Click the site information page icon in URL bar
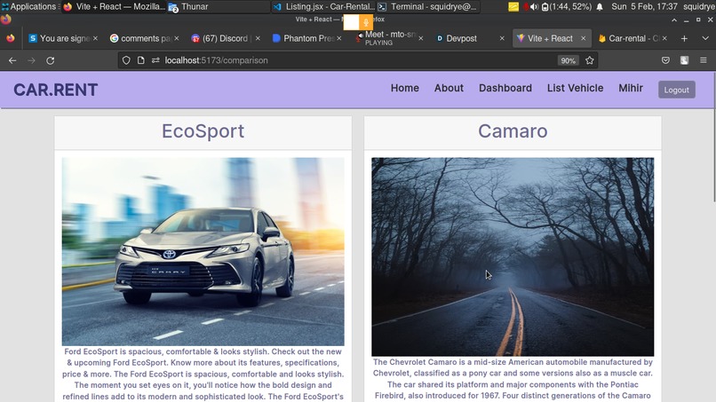Image resolution: width=716 pixels, height=402 pixels. [x=140, y=60]
